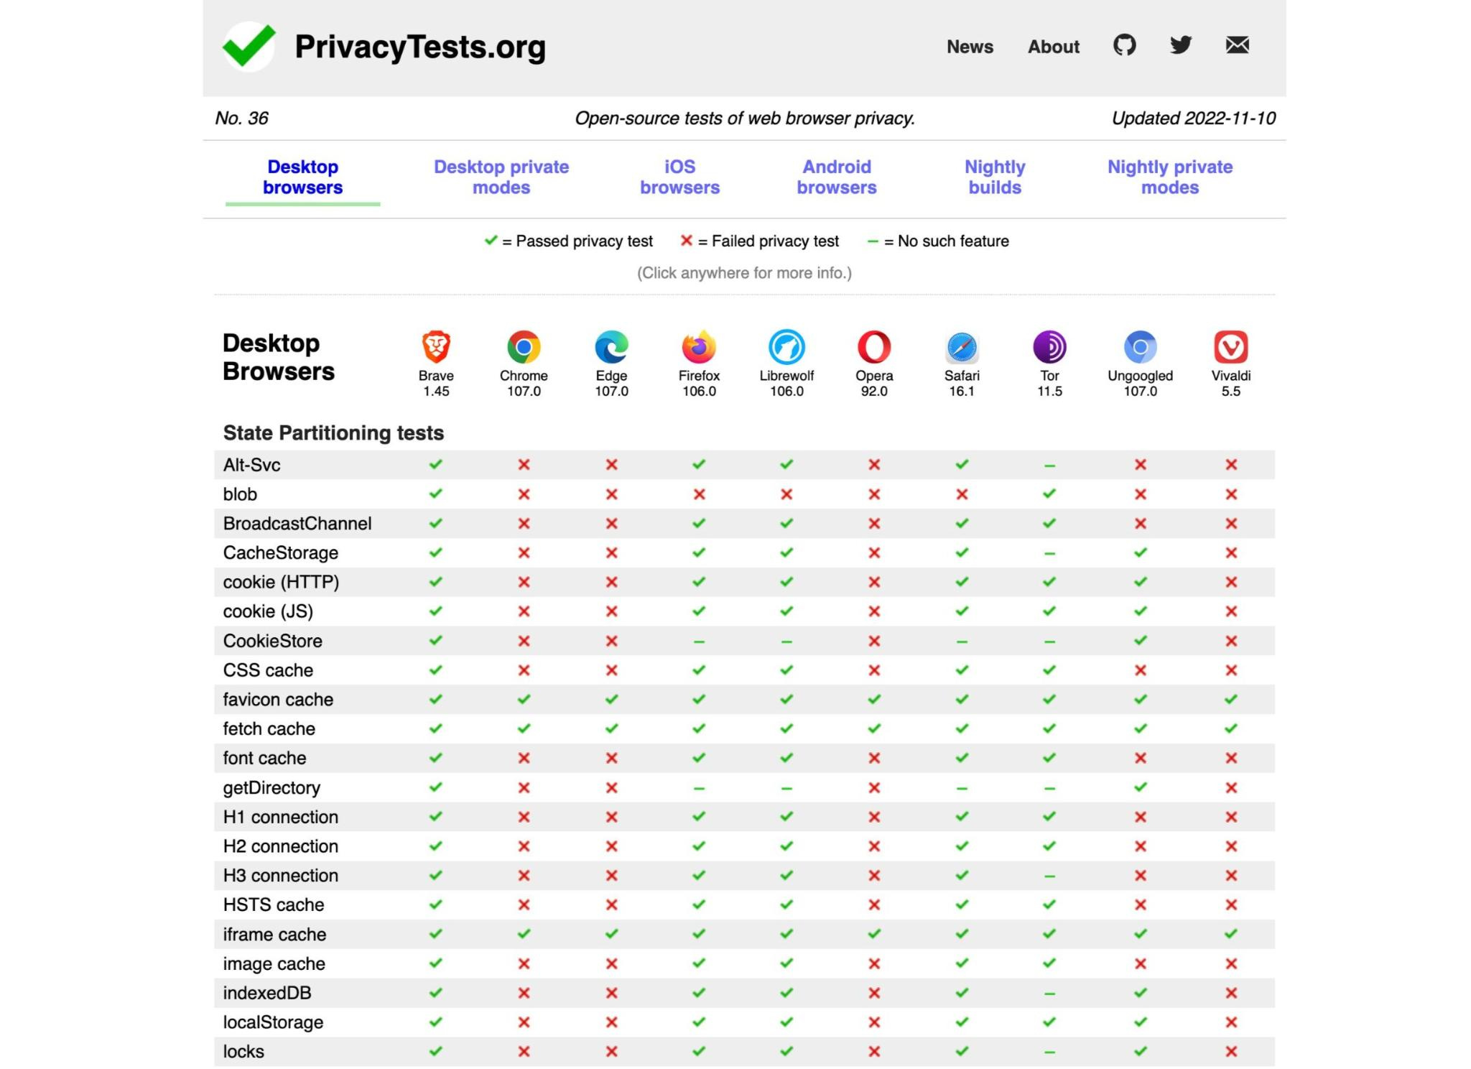The height and width of the screenshot is (1069, 1471).
Task: Open the iOS browsers tab
Action: point(679,177)
